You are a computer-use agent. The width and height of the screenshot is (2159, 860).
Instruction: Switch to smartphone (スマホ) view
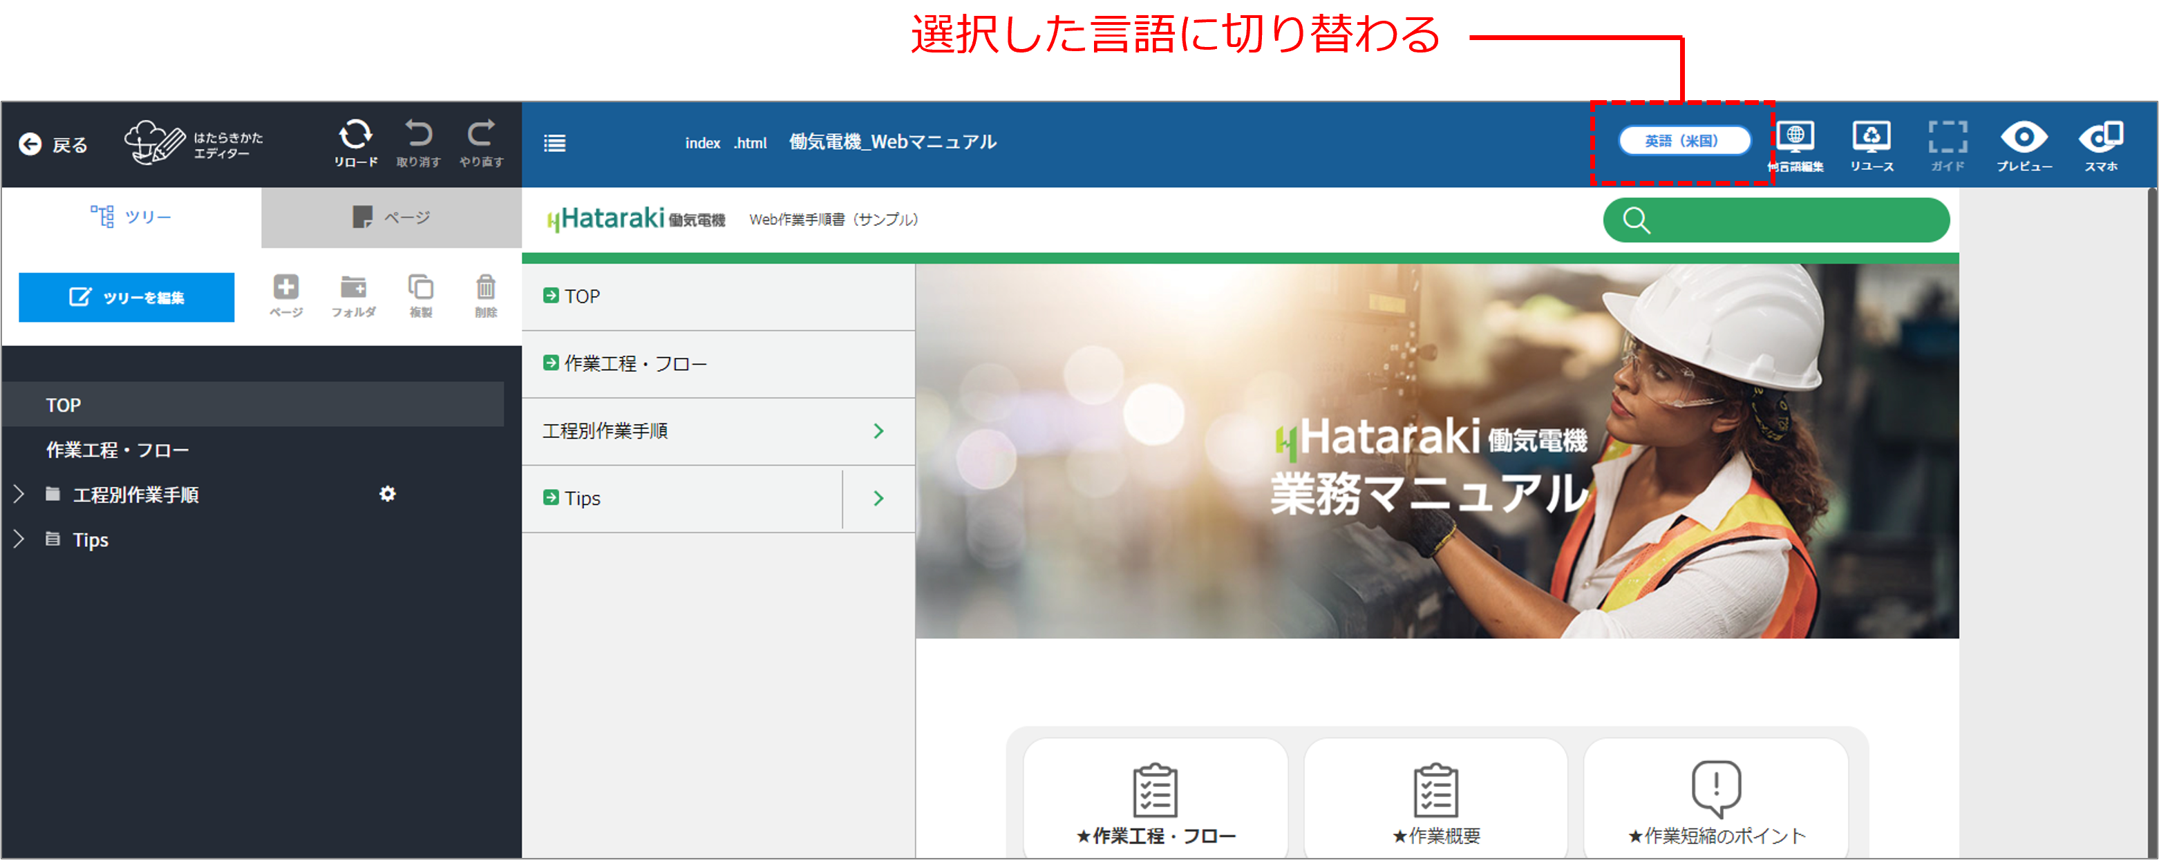2100,138
